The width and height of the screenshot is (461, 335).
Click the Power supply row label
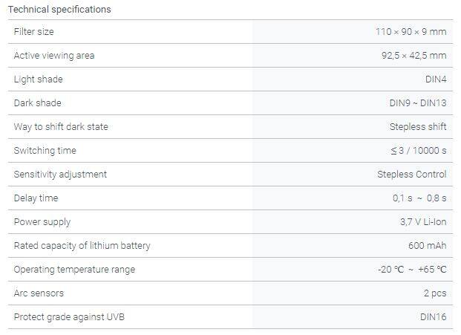(x=42, y=222)
